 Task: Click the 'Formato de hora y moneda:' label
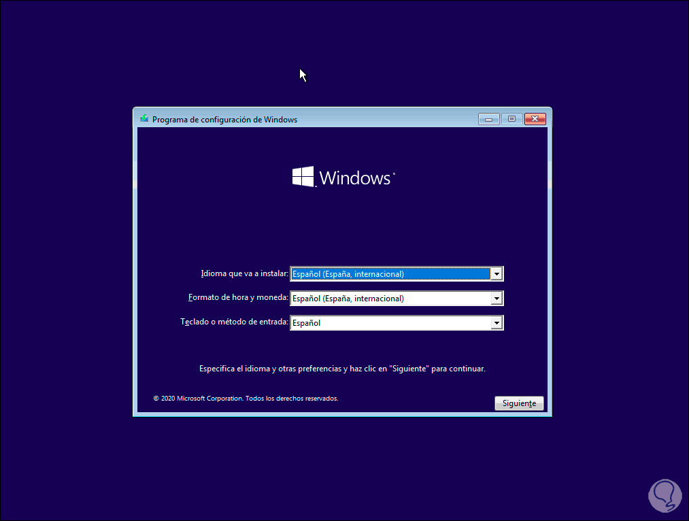coord(238,297)
